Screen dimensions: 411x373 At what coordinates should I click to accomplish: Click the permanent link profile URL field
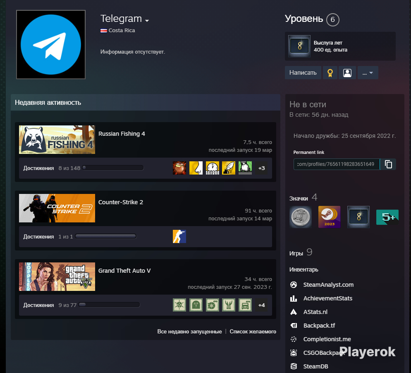(x=337, y=164)
